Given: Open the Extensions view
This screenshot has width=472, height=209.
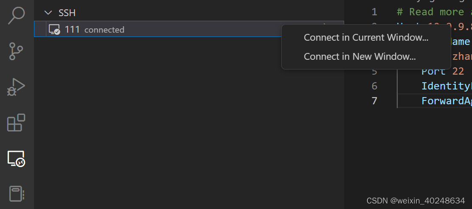Looking at the screenshot, I should click(17, 123).
